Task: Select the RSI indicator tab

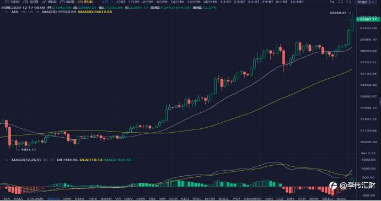Action: [152, 199]
